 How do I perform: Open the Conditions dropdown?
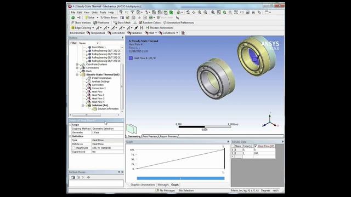[x=168, y=33]
